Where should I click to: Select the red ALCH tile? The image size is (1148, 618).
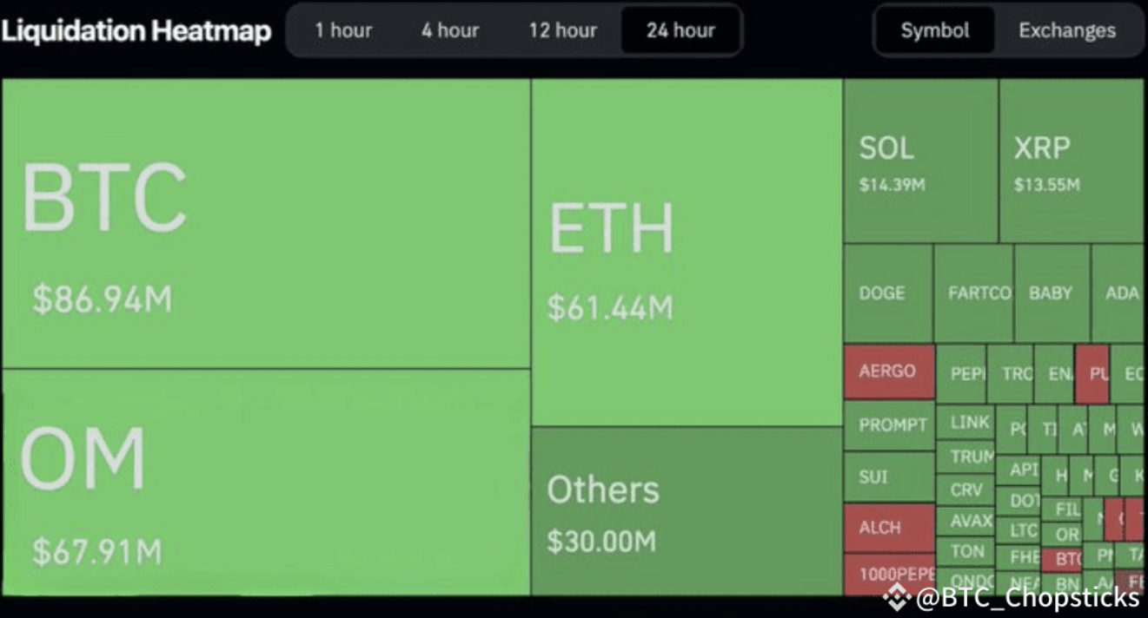click(x=889, y=528)
